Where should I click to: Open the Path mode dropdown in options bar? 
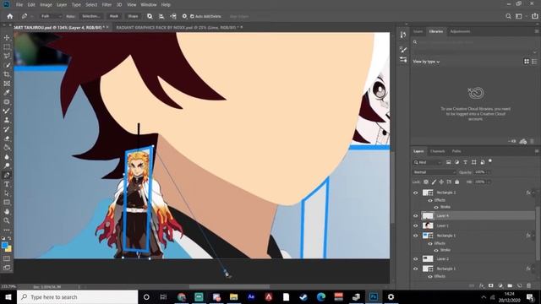click(x=51, y=16)
